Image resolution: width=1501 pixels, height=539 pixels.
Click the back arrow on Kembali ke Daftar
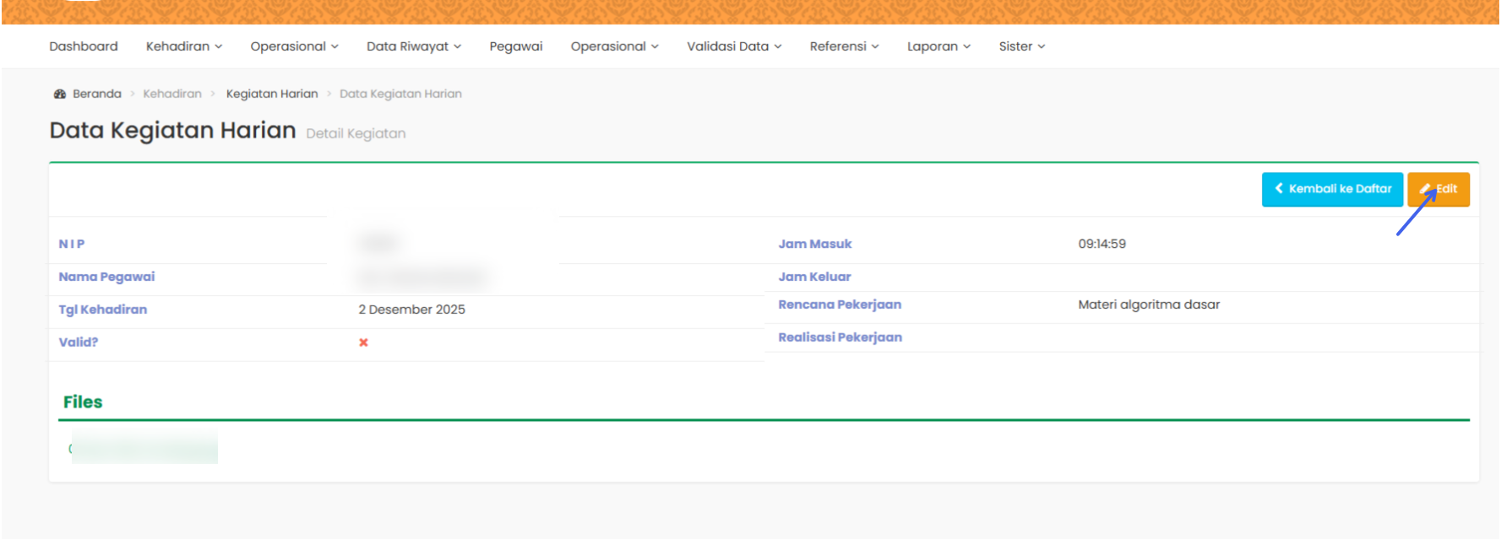(x=1279, y=189)
